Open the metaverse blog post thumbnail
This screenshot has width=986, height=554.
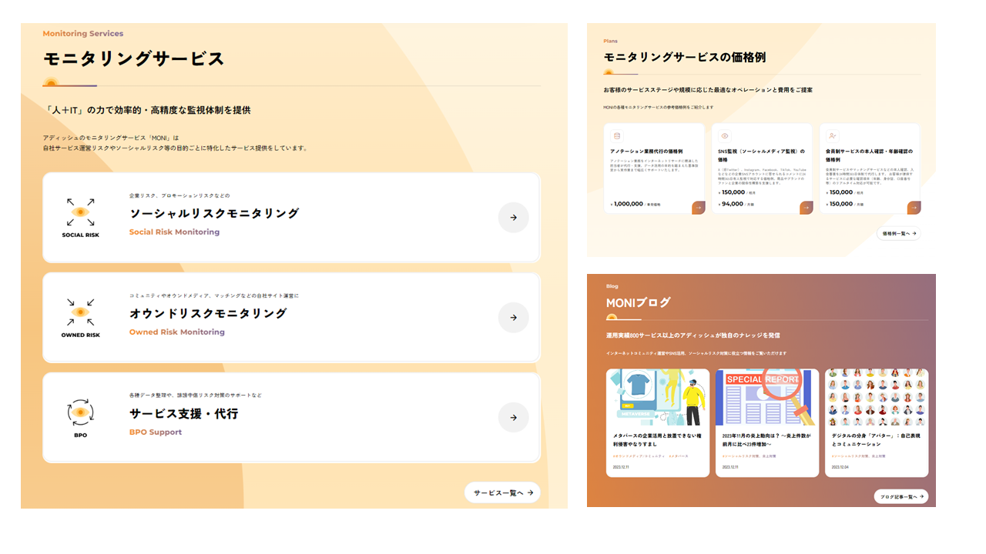coord(657,397)
